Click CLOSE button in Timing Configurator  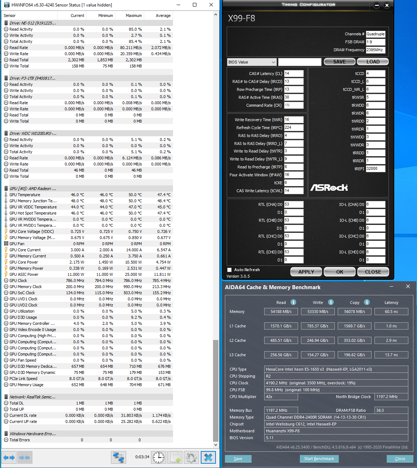click(x=373, y=272)
